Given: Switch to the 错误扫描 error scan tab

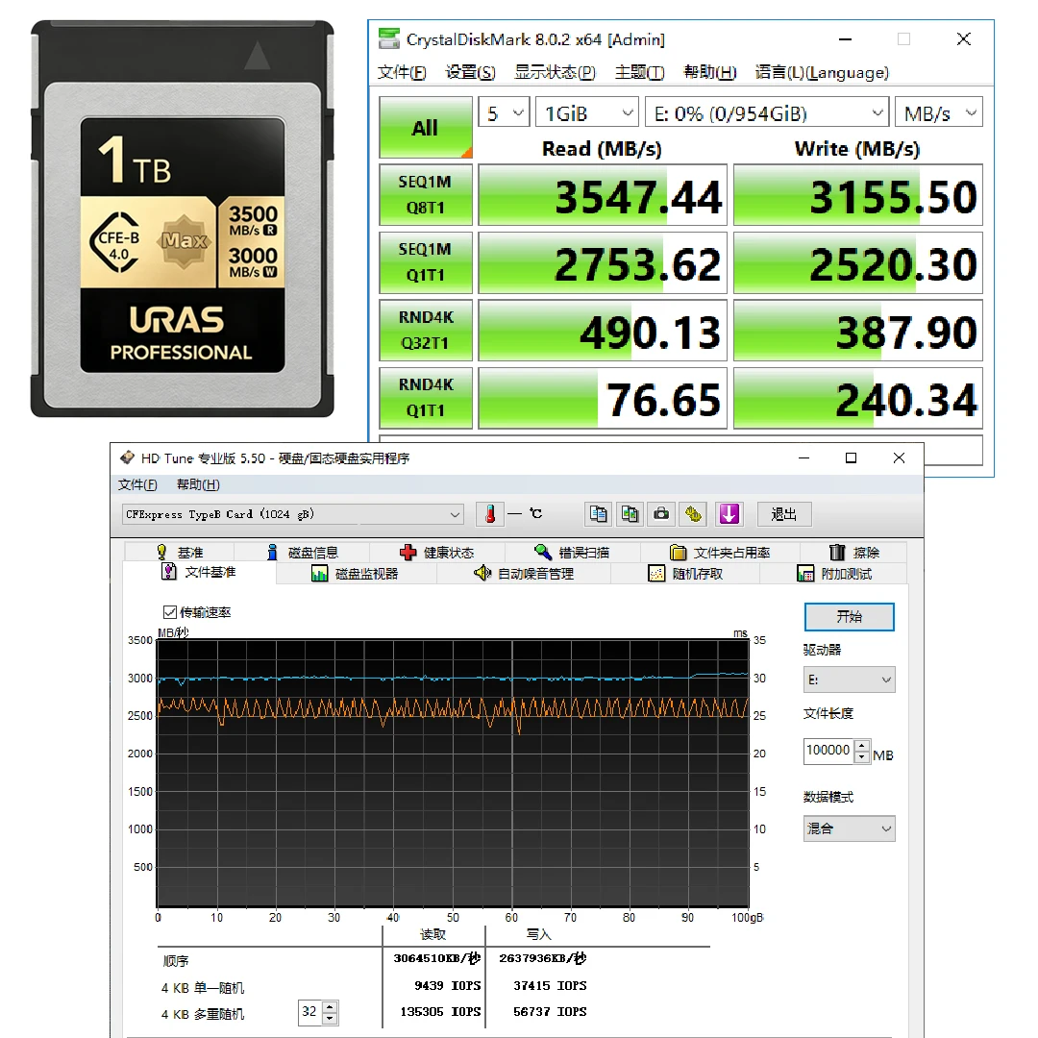Looking at the screenshot, I should point(572,552).
